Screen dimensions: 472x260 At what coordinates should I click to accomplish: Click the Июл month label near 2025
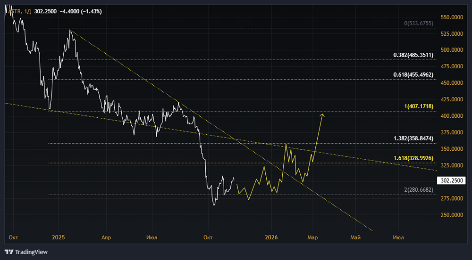(x=152, y=238)
